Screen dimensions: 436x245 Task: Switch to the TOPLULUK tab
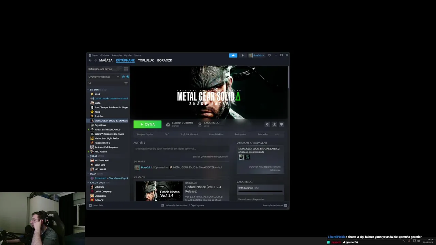[146, 60]
